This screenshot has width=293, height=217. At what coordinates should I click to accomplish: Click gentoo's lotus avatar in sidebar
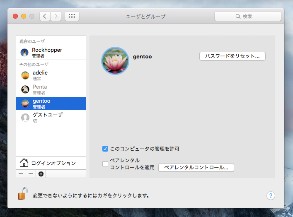click(x=25, y=104)
